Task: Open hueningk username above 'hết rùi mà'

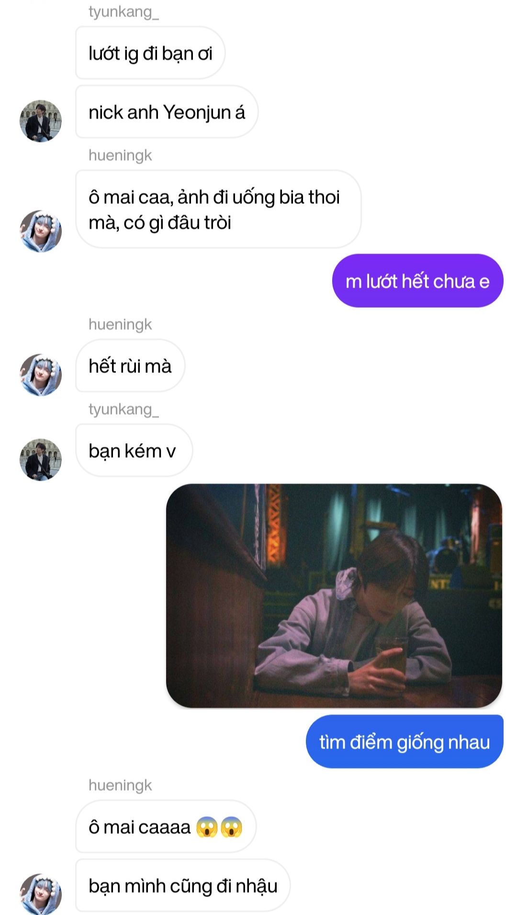Action: coord(120,324)
